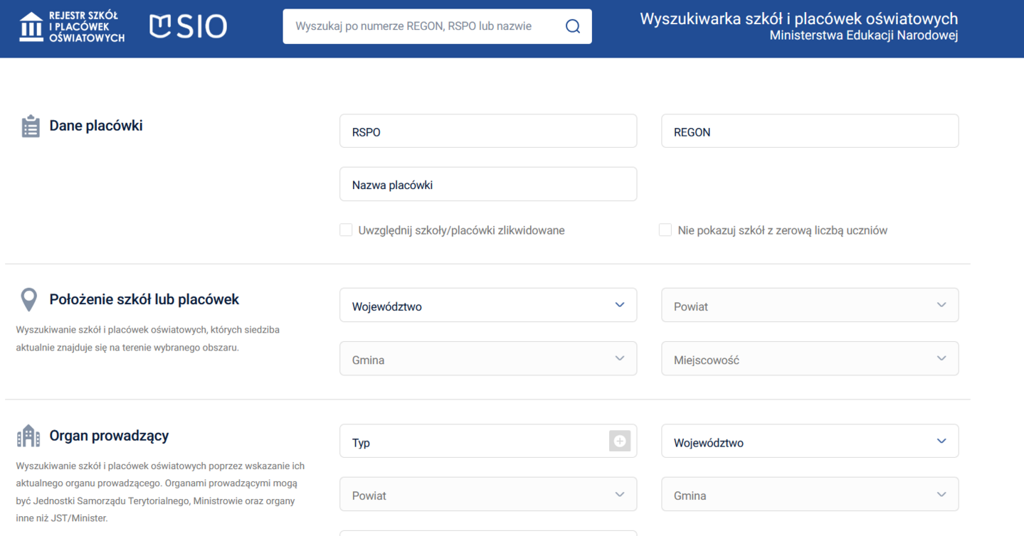Expand Gmina dropdown under Organ prowadzący
The height and width of the screenshot is (536, 1024).
click(x=809, y=495)
